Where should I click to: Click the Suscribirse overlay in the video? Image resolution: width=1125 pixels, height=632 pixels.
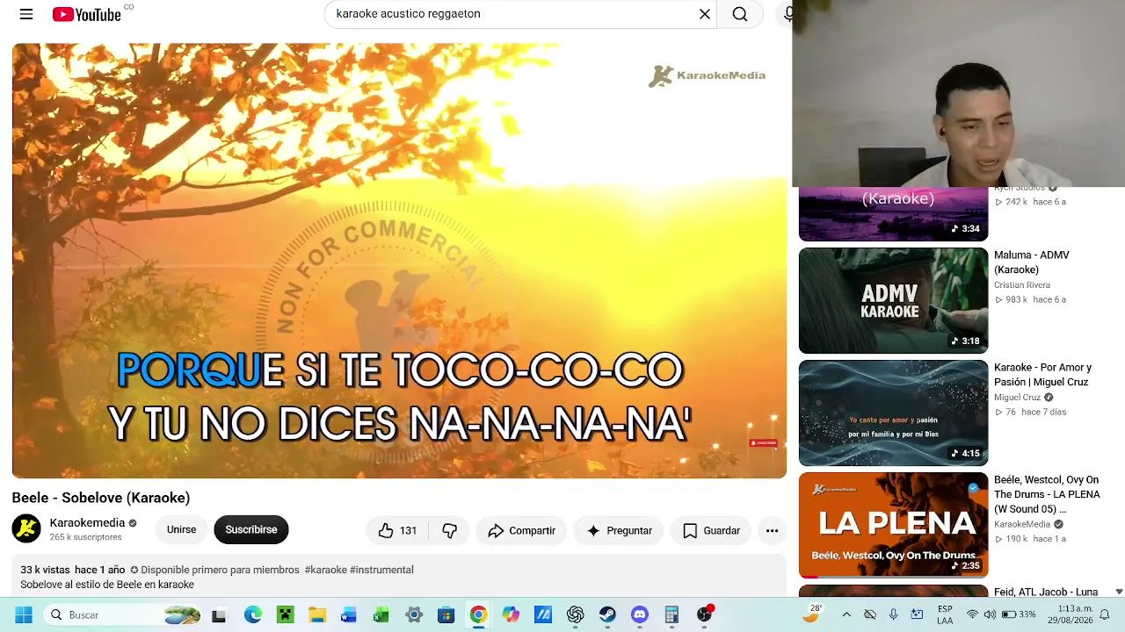[764, 443]
